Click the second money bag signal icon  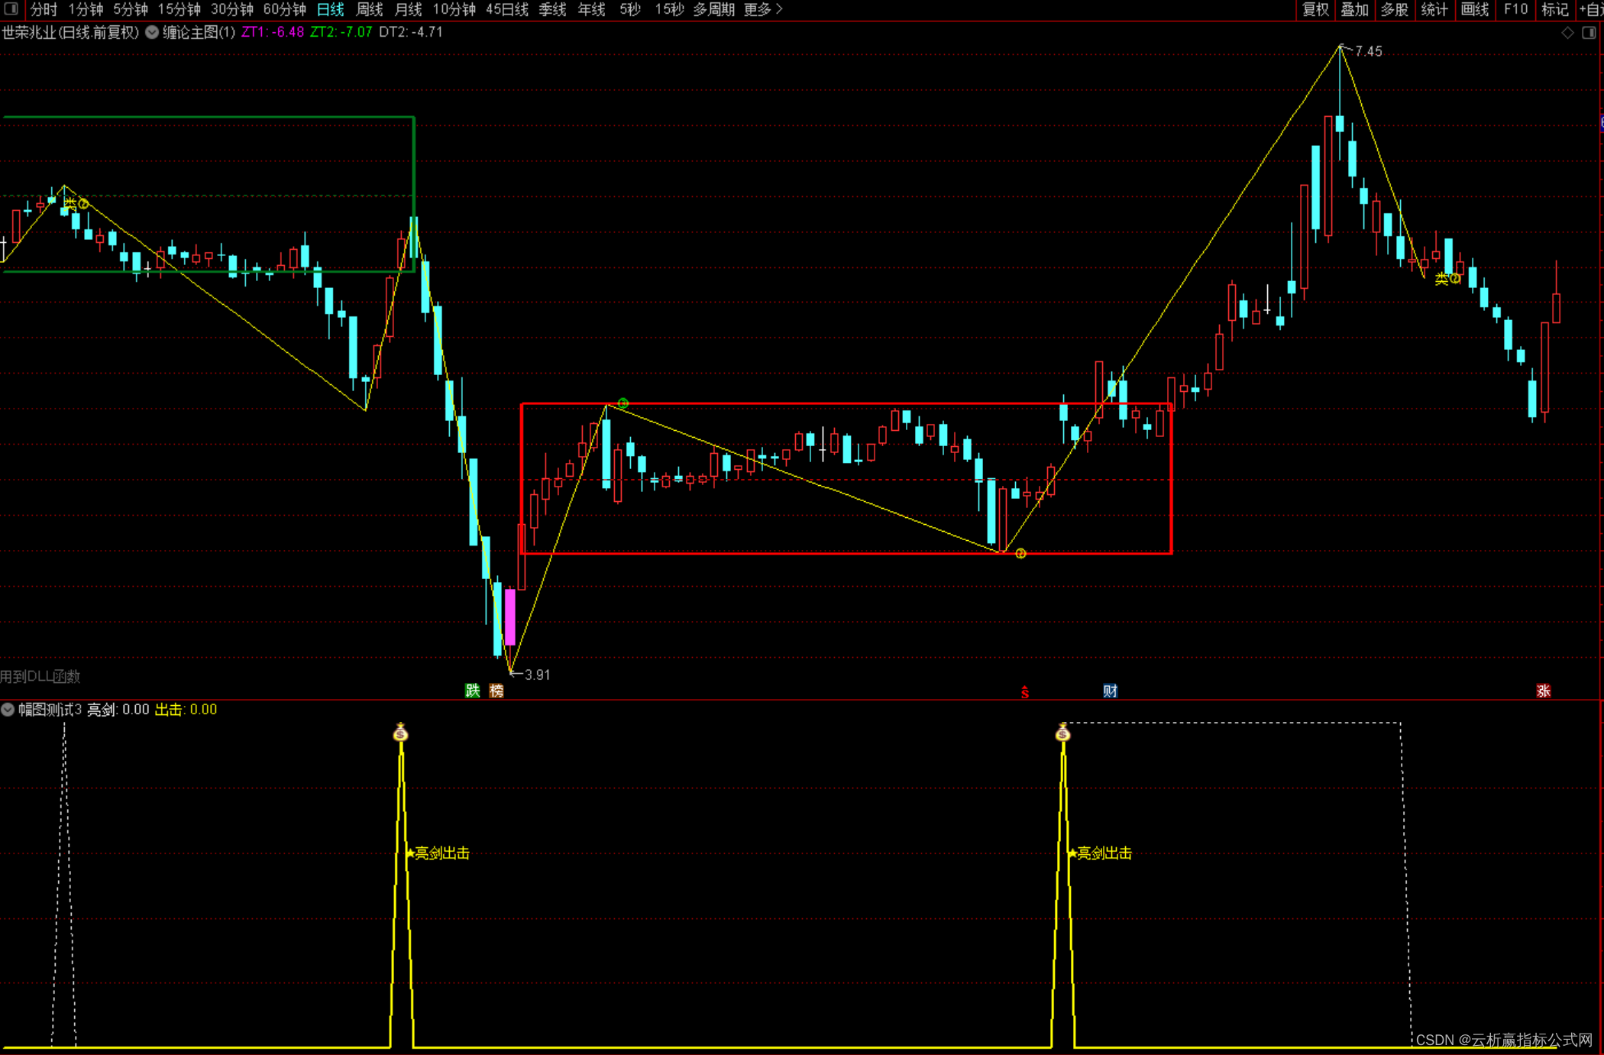point(1062,732)
